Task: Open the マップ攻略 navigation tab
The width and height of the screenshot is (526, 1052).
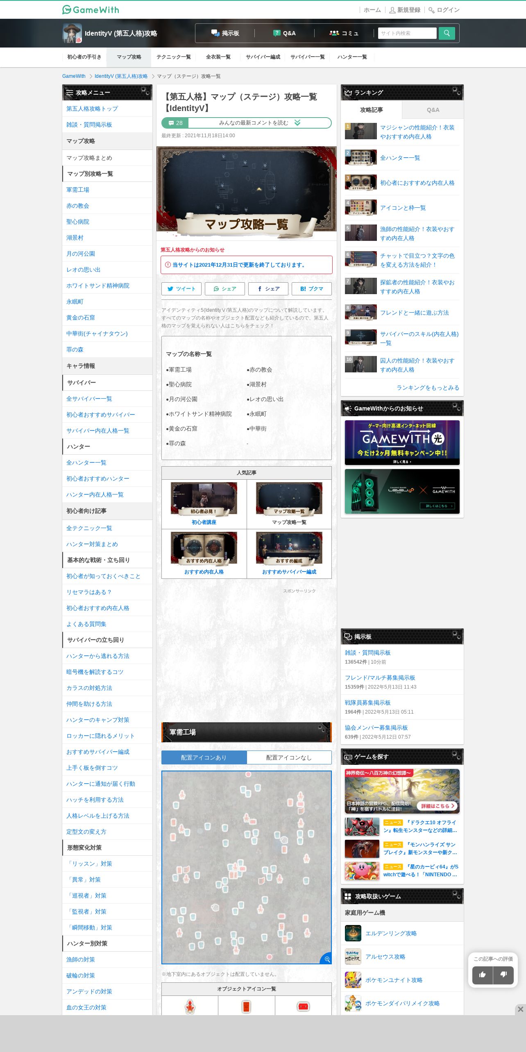Action: [x=129, y=57]
